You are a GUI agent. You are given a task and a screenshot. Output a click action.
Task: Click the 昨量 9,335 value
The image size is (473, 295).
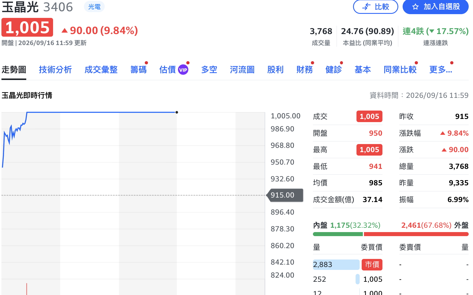point(459,183)
